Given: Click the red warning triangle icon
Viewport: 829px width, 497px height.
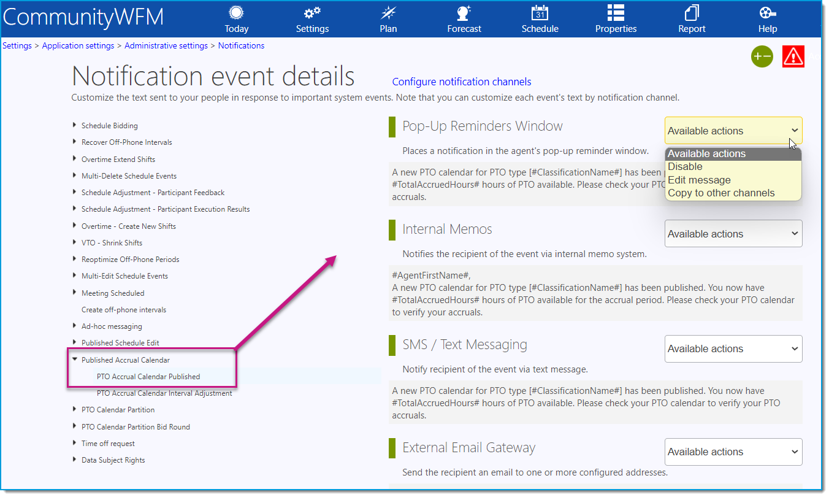Looking at the screenshot, I should (x=793, y=56).
